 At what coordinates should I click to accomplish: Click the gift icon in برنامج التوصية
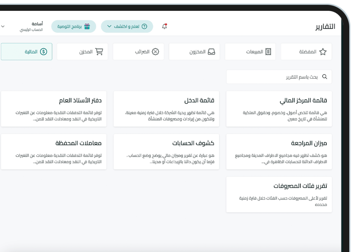[87, 26]
